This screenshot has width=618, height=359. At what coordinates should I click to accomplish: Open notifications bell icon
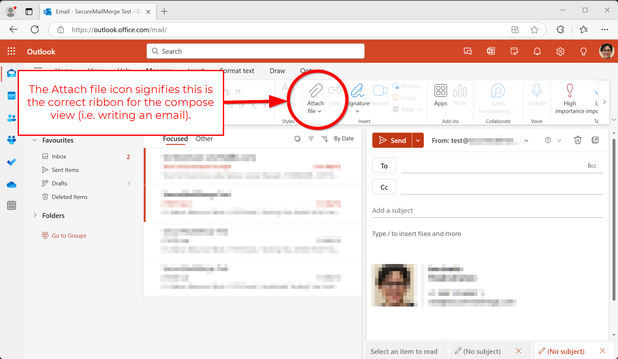coord(537,52)
